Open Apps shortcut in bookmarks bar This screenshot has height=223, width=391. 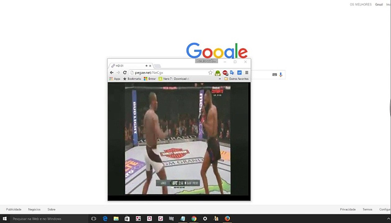(x=115, y=79)
